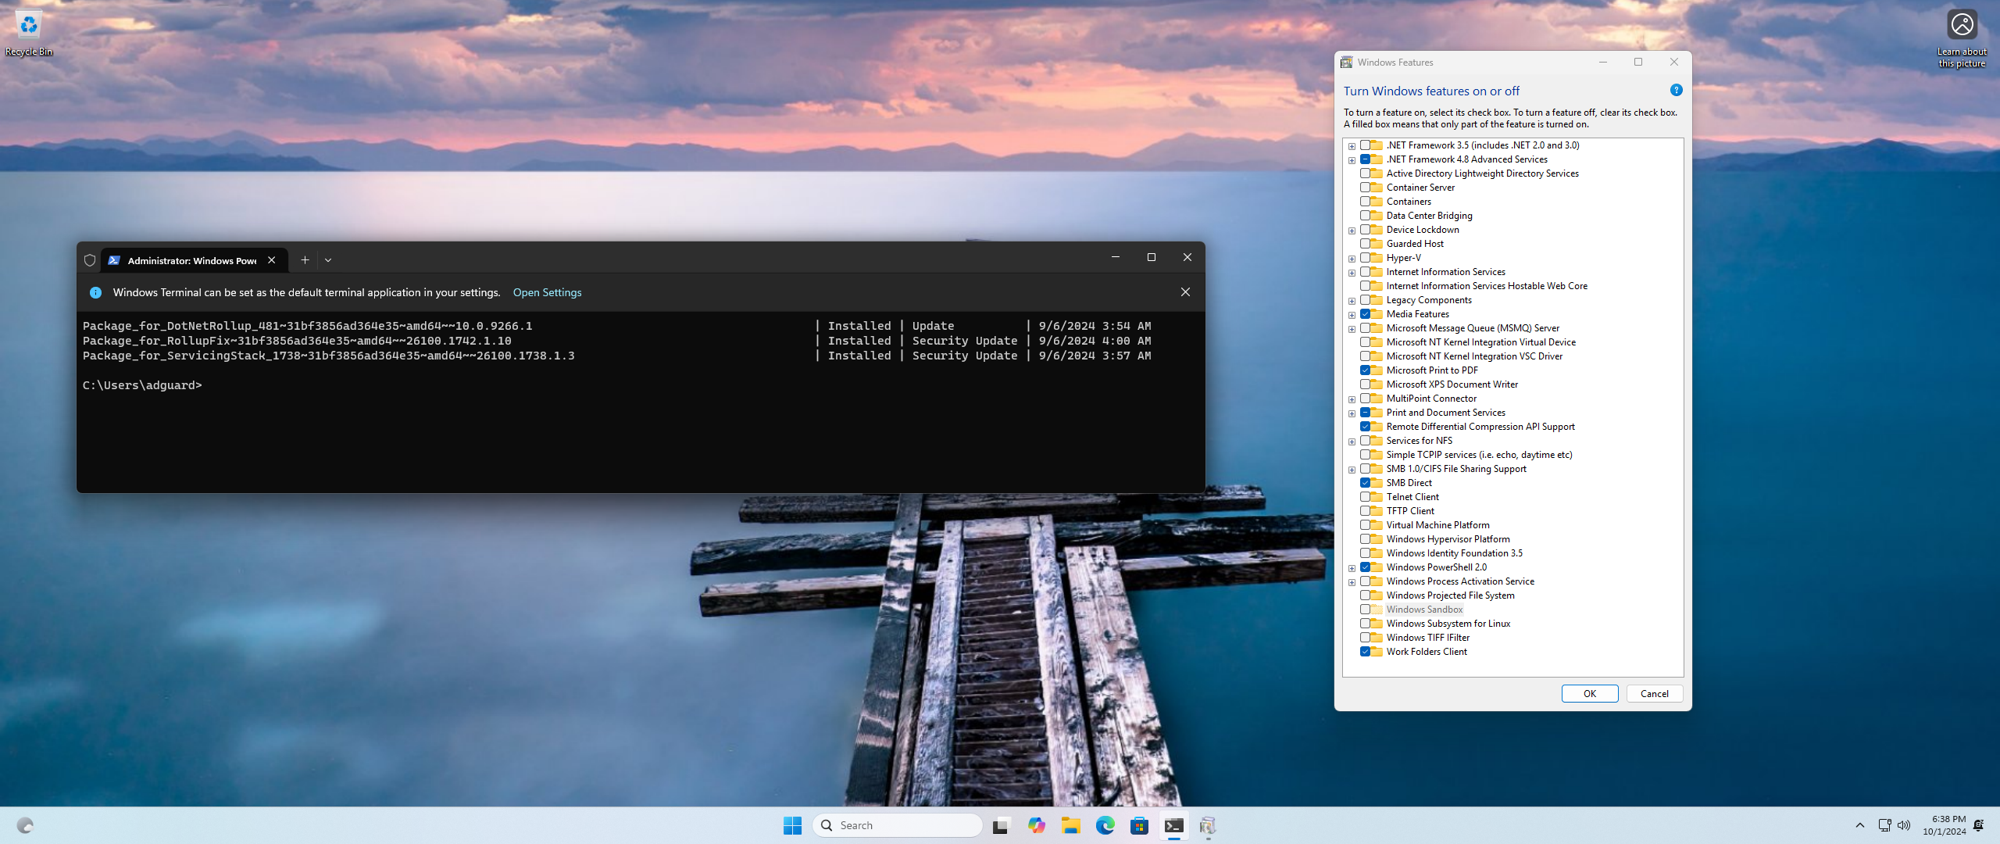Open new tab with terminal plus icon
This screenshot has width=2000, height=844.
305,260
